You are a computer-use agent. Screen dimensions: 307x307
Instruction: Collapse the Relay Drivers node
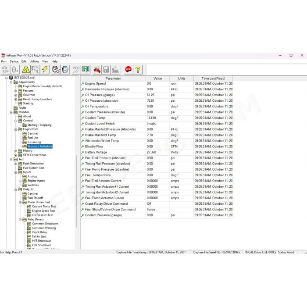[20, 219]
